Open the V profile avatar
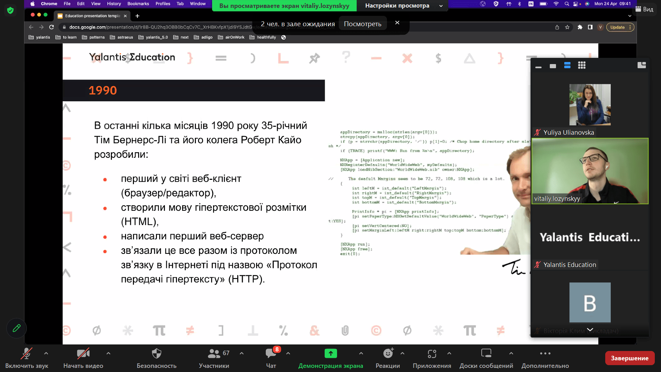Viewport: 661px width, 372px height. (600, 27)
